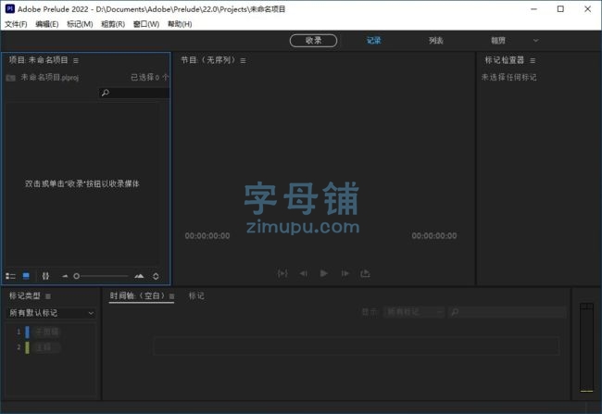This screenshot has height=414, width=602.
Task: Switch to the 列表 workspace
Action: (436, 41)
